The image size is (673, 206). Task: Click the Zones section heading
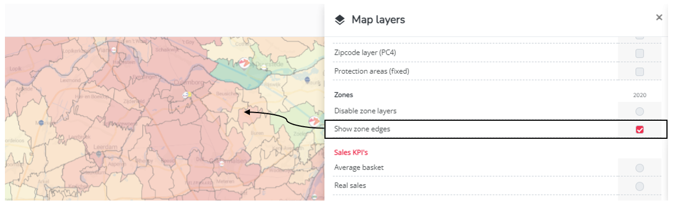pyautogui.click(x=344, y=95)
